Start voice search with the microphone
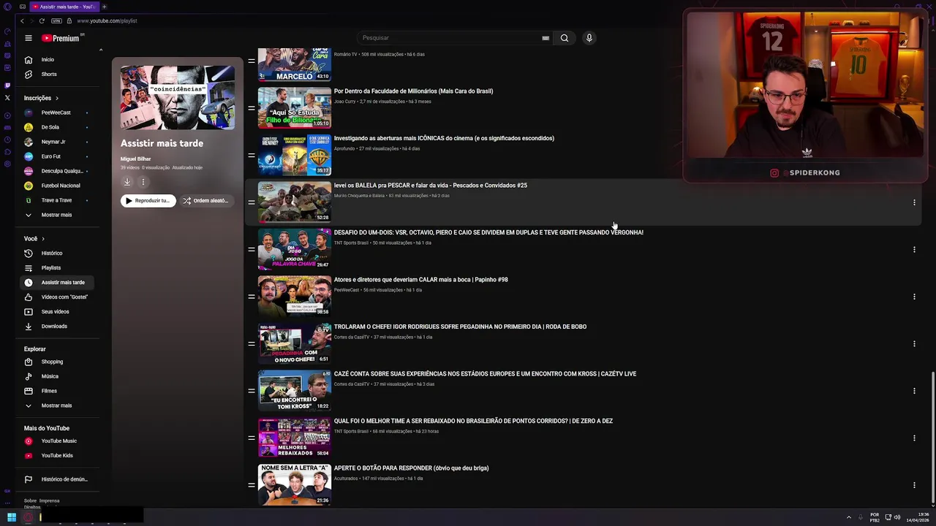The image size is (936, 526). click(589, 38)
